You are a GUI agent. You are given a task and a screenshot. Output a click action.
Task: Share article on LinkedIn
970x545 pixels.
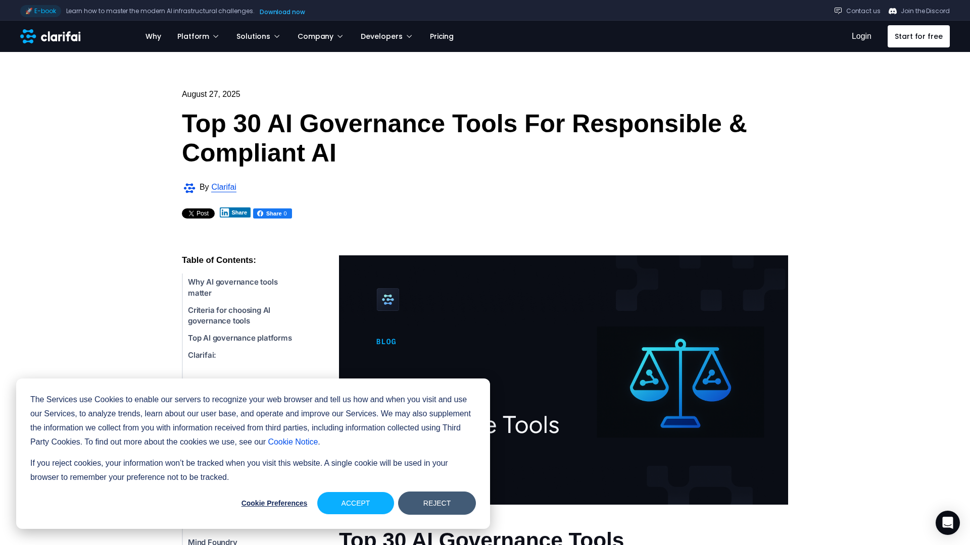tap(235, 212)
